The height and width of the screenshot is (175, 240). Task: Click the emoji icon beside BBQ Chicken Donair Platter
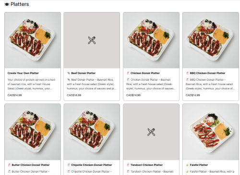tap(187, 73)
